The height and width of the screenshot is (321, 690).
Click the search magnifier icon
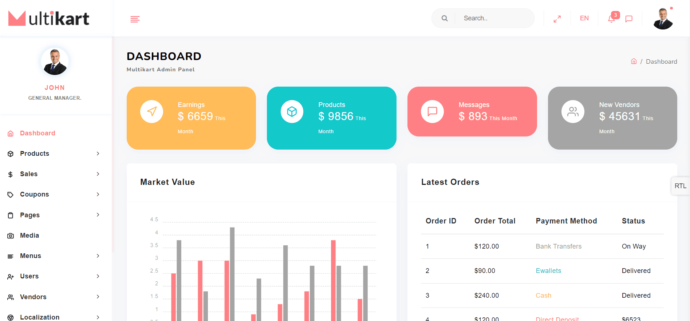pos(445,18)
